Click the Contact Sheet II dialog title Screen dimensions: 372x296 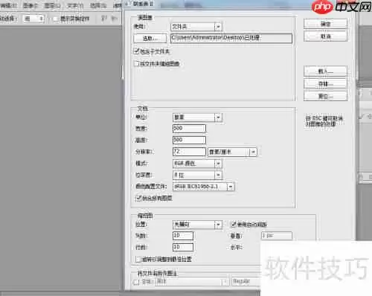[144, 4]
